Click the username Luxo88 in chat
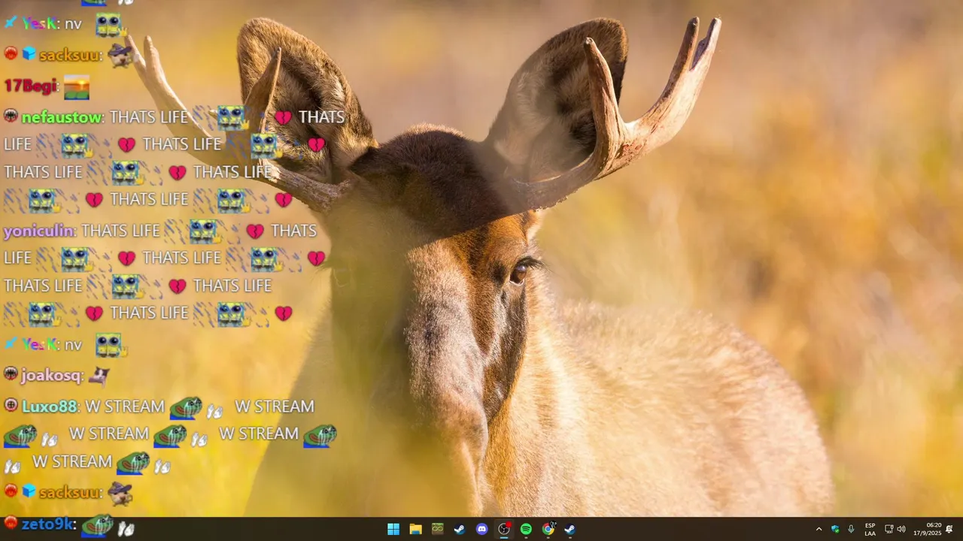This screenshot has height=541, width=963. pyautogui.click(x=50, y=407)
